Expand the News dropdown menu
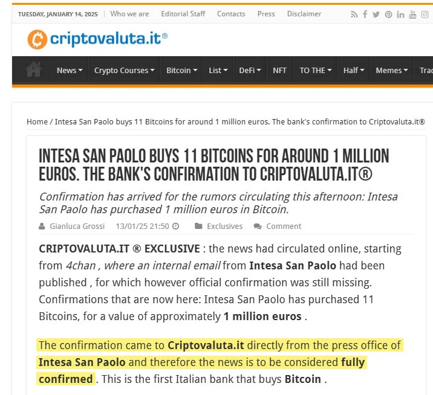This screenshot has width=433, height=395. pos(70,70)
